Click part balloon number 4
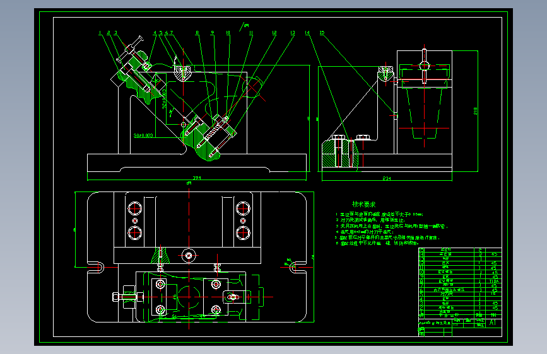This screenshot has width=547, height=354. (155, 33)
